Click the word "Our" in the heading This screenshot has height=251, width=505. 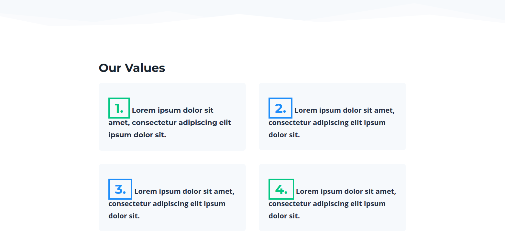110,68
